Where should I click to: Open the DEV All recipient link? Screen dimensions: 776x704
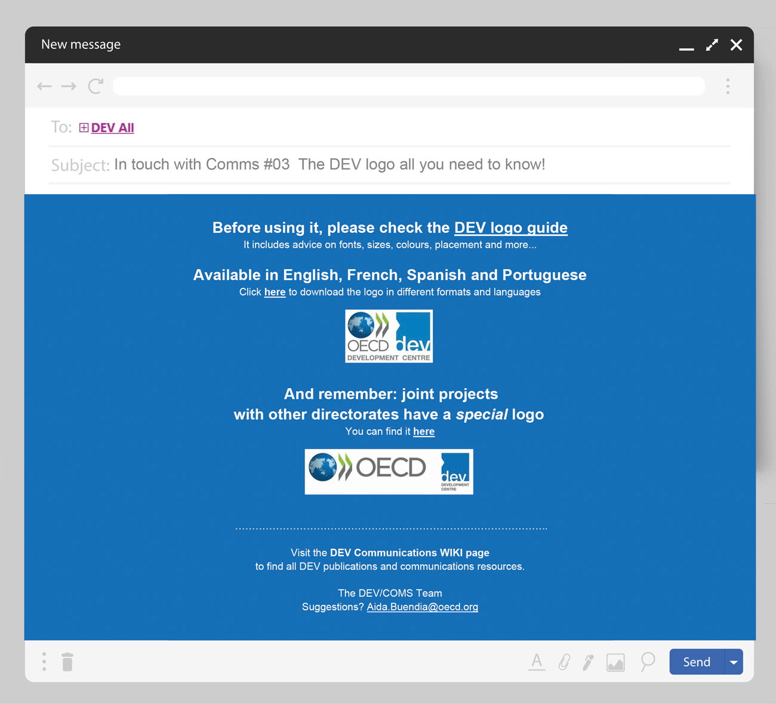(112, 128)
